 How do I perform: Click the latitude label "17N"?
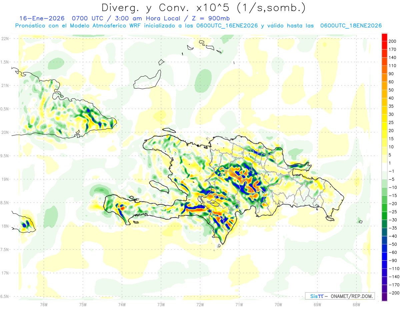5,273
